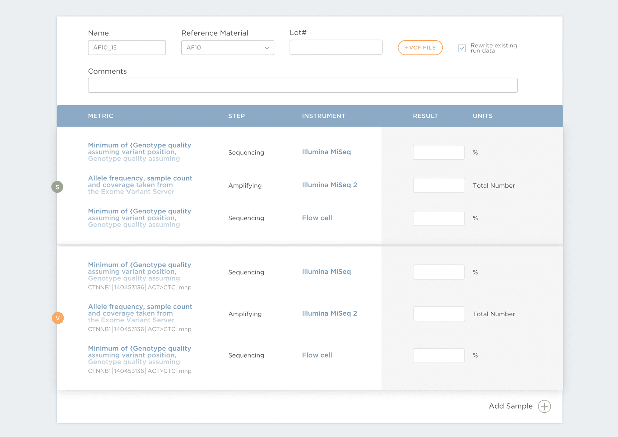Screen dimensions: 618x437
Task: Click into the Comments field
Action: [x=302, y=85]
